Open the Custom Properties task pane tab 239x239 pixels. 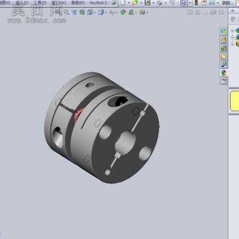[x=223, y=81]
